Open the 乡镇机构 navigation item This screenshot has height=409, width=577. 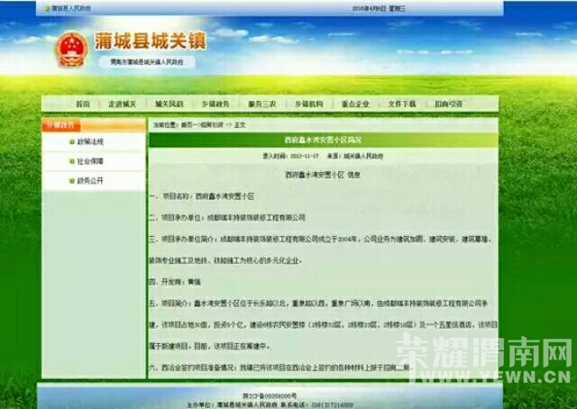[308, 105]
